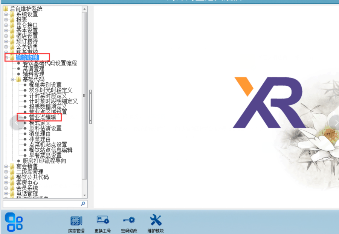This screenshot has height=234, width=339.
Task: Select the root node 后台维护系统
Action: [x=26, y=9]
